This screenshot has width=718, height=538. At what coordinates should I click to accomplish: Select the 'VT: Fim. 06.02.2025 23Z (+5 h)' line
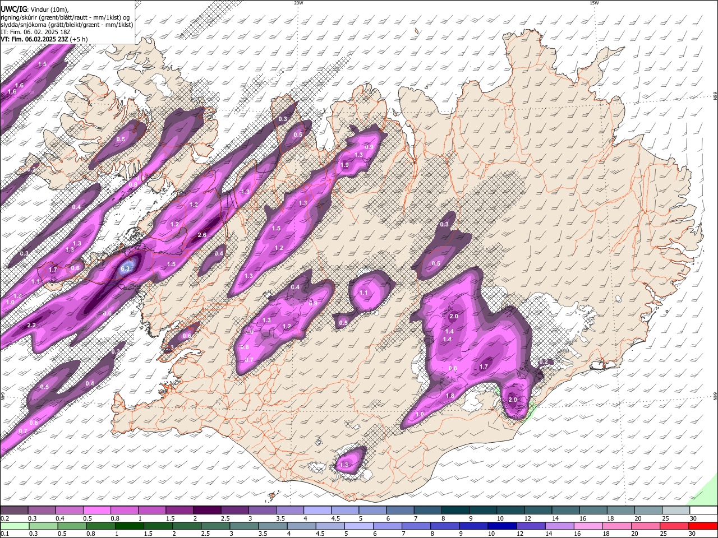click(44, 39)
